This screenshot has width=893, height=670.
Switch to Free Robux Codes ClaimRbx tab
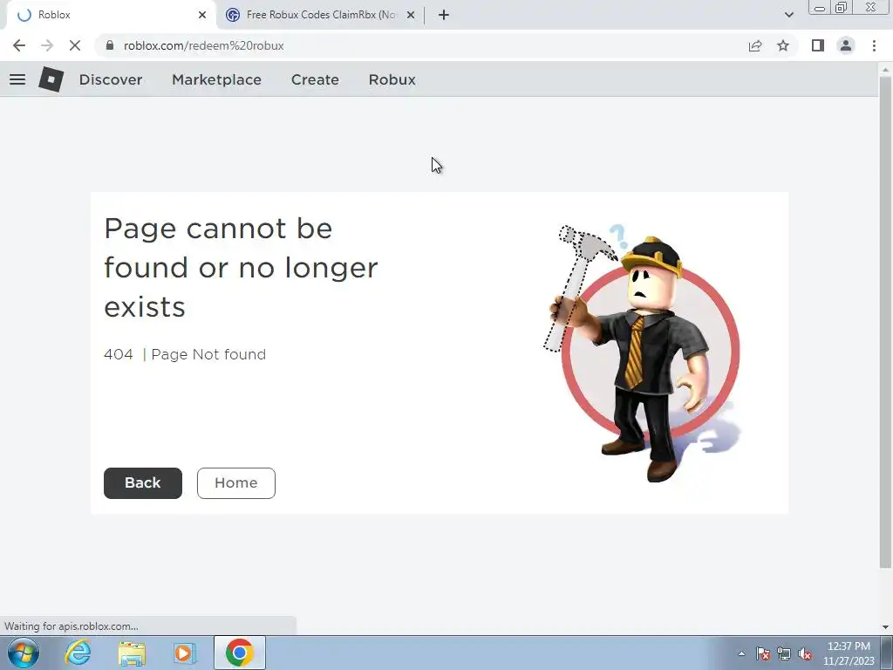(x=321, y=15)
